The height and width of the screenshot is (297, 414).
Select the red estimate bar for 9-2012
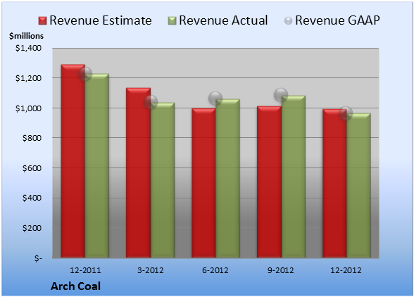pos(269,182)
